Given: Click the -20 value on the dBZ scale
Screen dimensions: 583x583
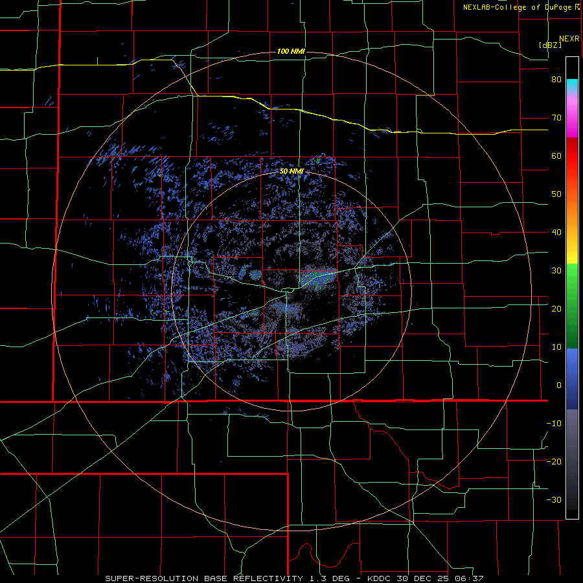Looking at the screenshot, I should tap(554, 462).
